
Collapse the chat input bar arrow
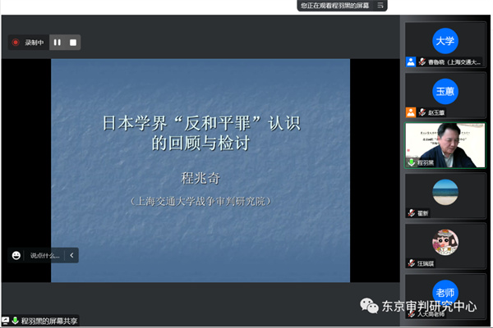pyautogui.click(x=71, y=255)
